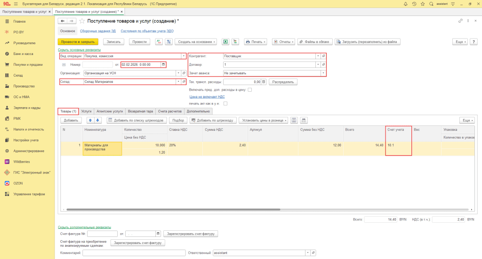Click the green Excel export icon
482x259 pixels.
coord(225,42)
